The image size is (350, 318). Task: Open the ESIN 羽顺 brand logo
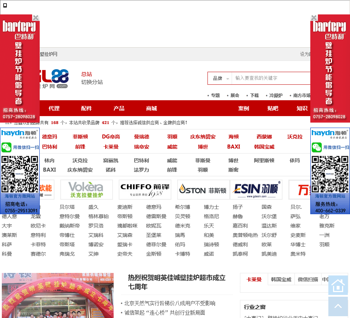pyautogui.click(x=256, y=190)
